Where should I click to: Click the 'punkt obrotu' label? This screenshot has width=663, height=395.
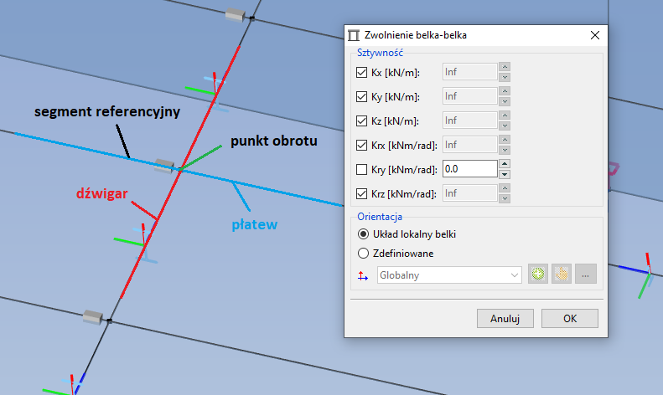pyautogui.click(x=274, y=141)
